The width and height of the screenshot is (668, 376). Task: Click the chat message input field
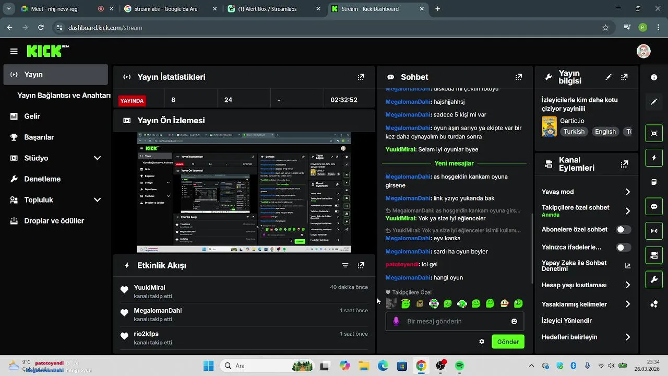[x=454, y=321]
